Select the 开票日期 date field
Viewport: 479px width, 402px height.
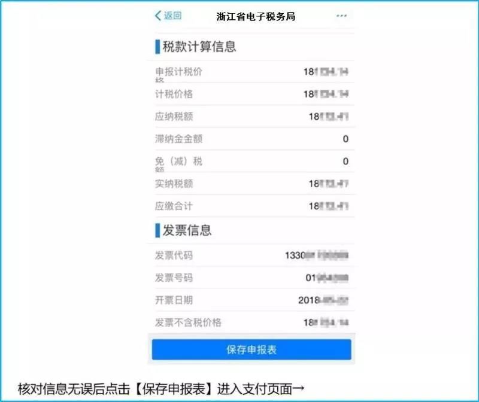click(x=251, y=300)
